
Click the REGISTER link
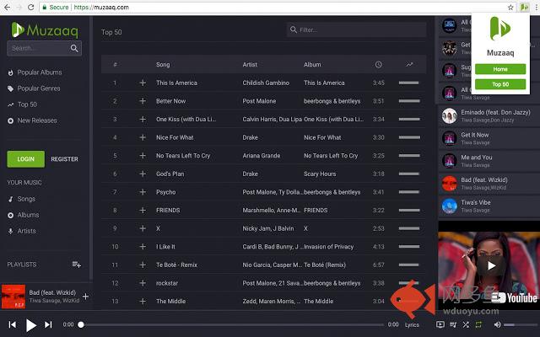coord(64,159)
